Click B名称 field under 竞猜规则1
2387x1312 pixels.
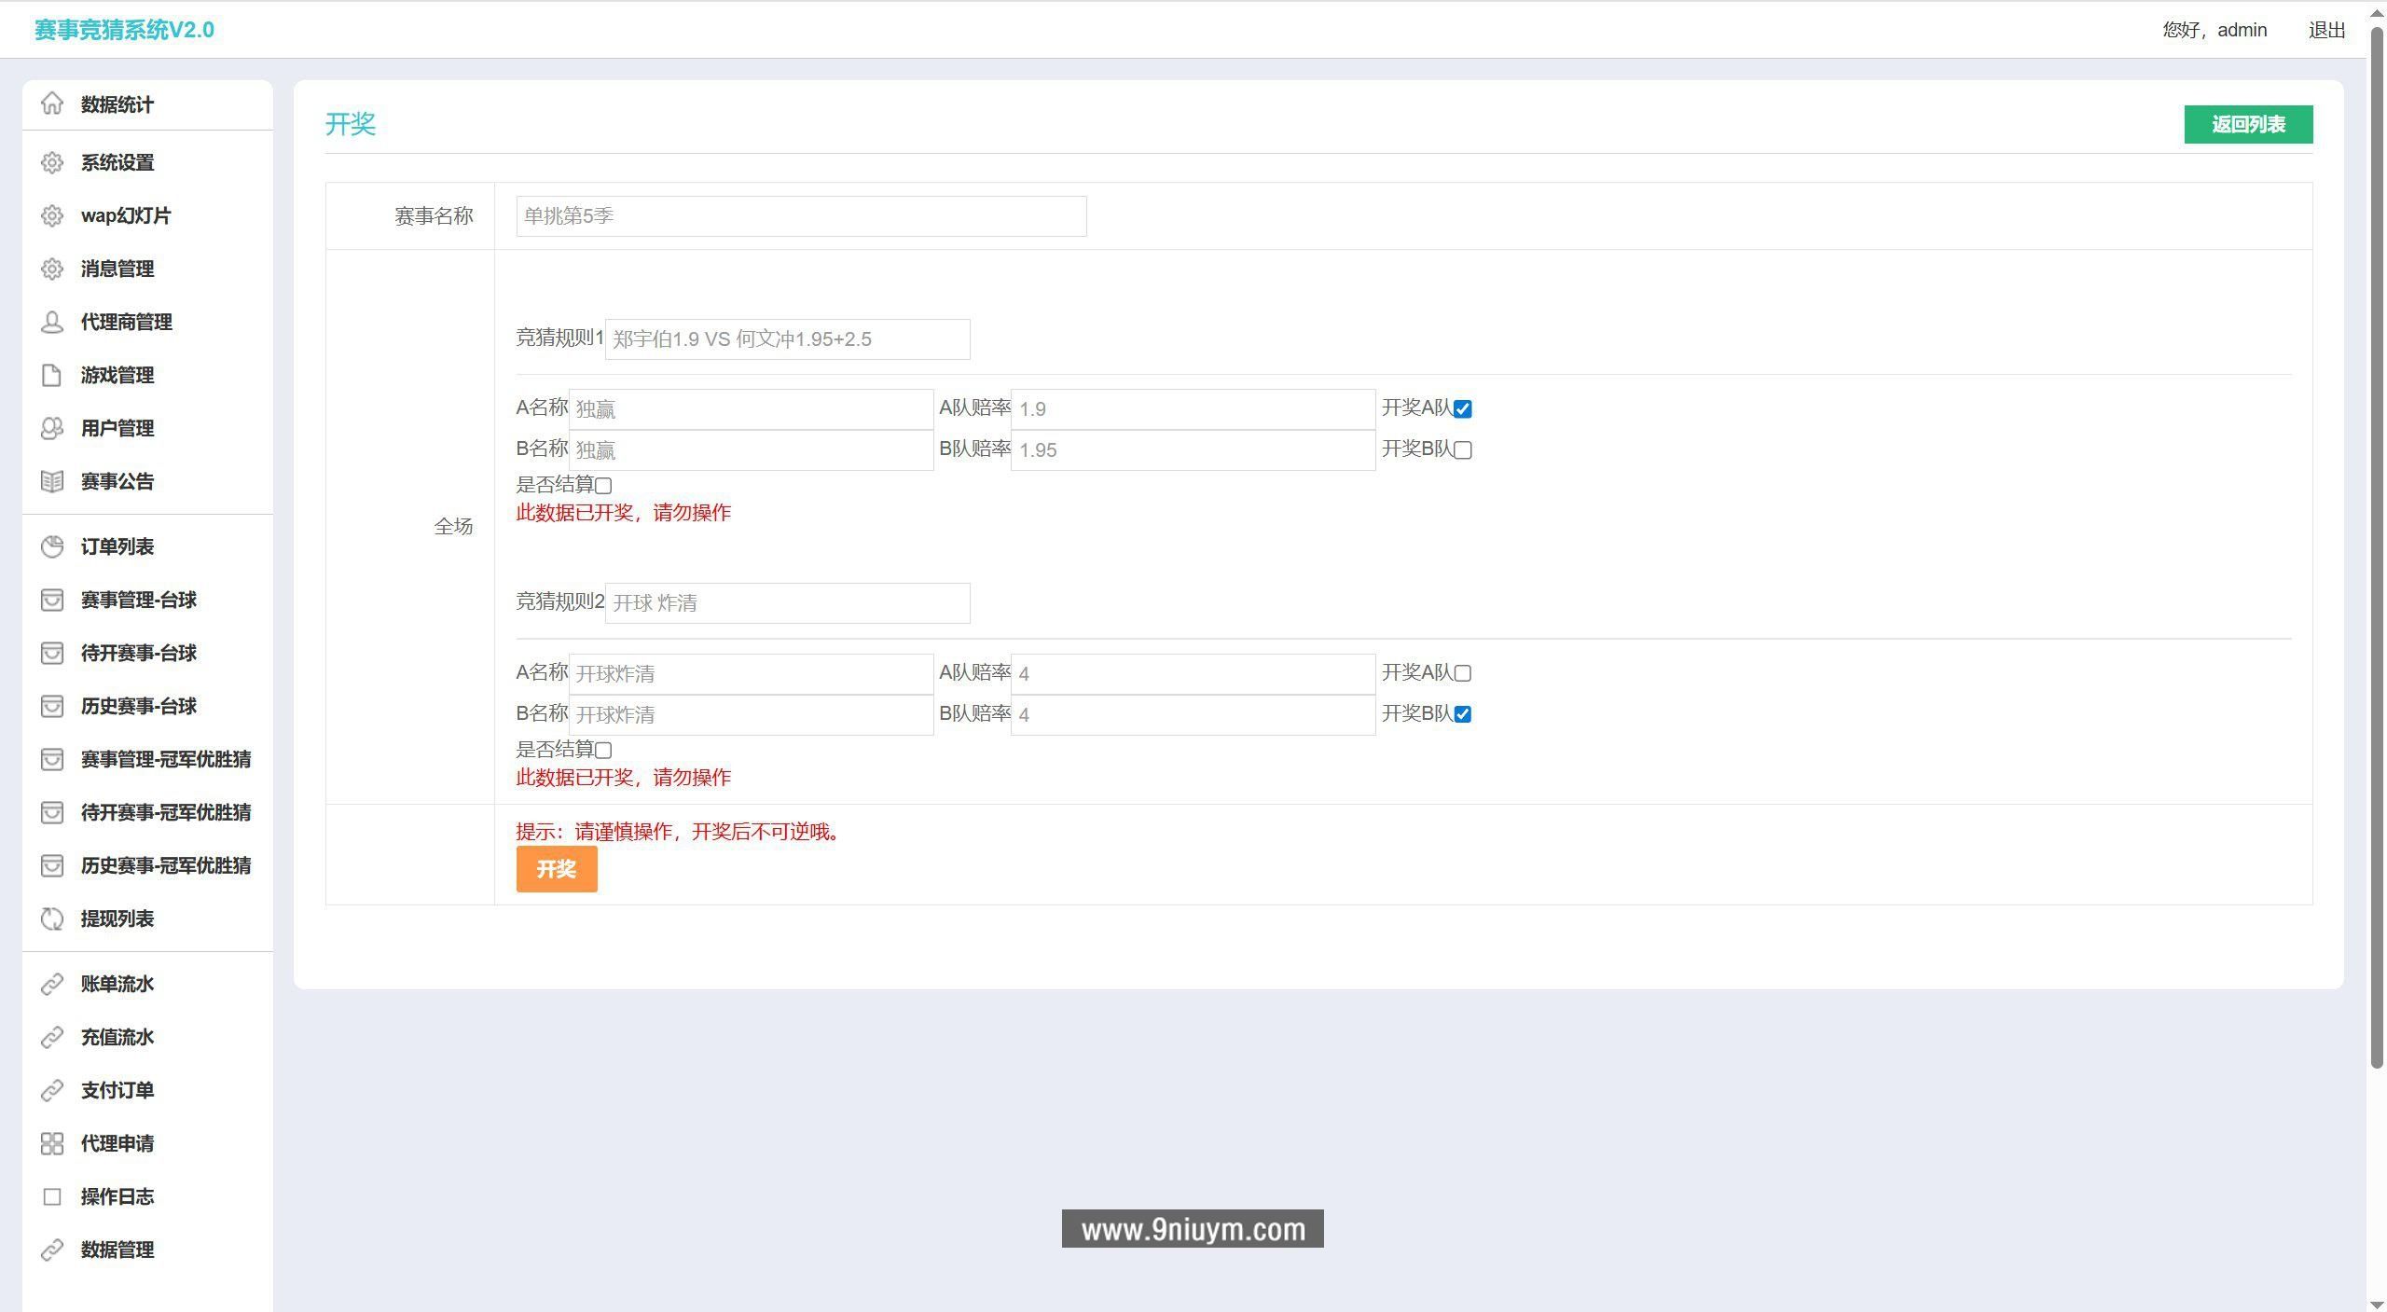751,450
